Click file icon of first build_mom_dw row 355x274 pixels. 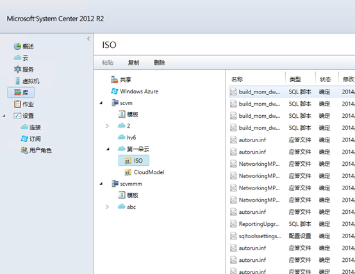[233, 92]
